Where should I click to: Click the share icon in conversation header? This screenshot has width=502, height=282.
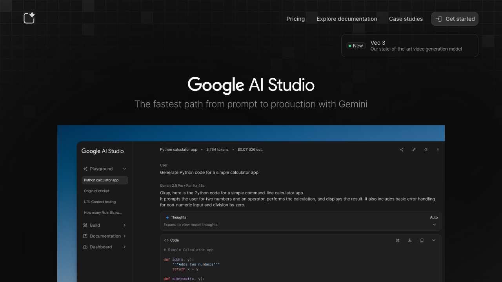[x=402, y=150]
